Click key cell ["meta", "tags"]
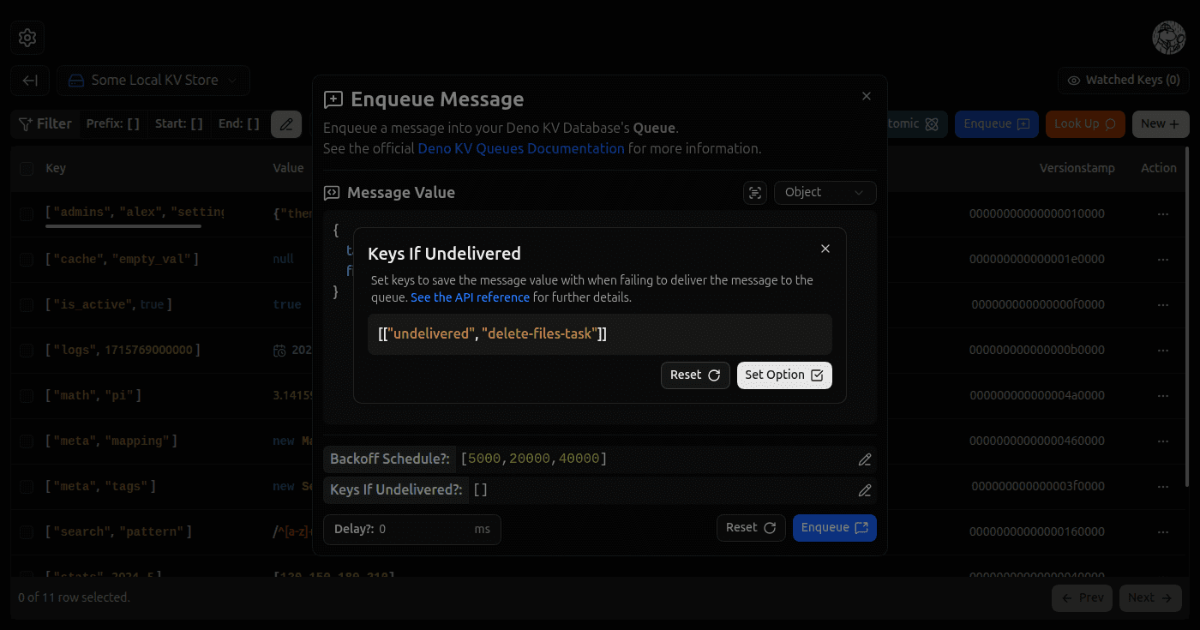Viewport: 1200px width, 630px height. (x=100, y=486)
